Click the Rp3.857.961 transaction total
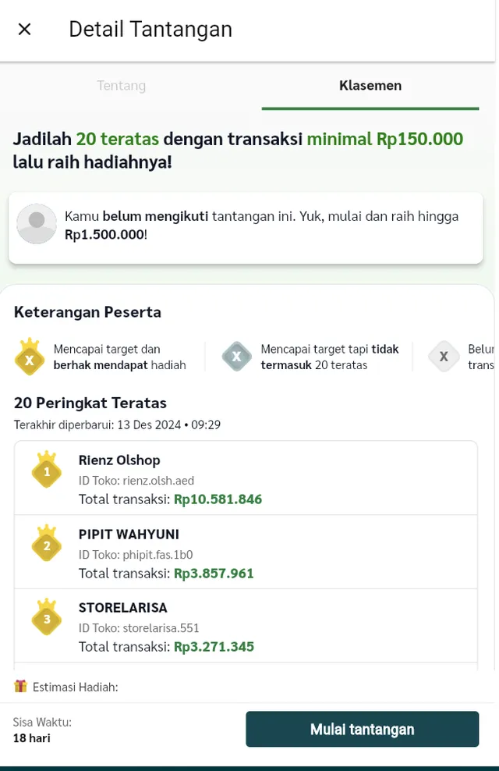The width and height of the screenshot is (499, 771). pyautogui.click(x=214, y=574)
